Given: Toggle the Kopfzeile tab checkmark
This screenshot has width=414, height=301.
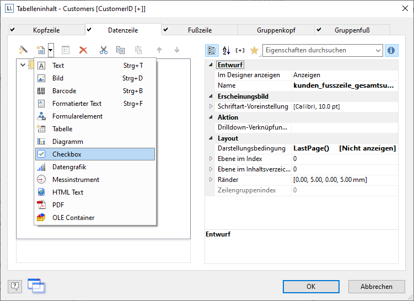Looking at the screenshot, I should (13, 30).
